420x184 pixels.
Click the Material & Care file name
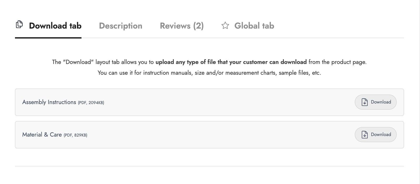pos(42,135)
